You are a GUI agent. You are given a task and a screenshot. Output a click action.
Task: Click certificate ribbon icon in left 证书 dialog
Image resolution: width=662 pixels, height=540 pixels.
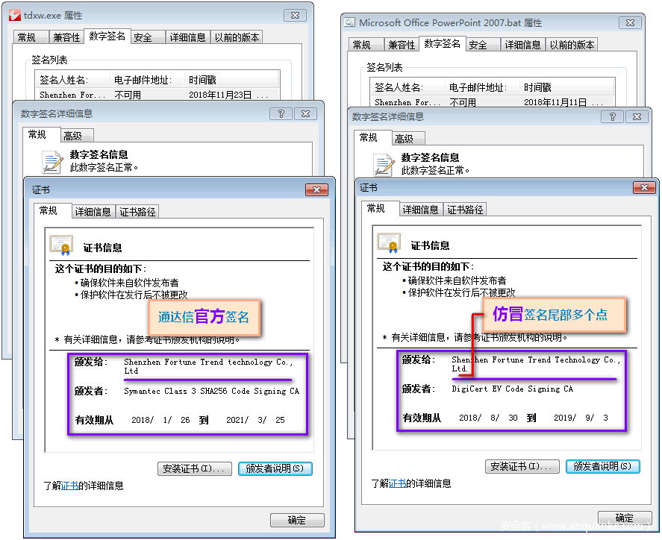pos(62,246)
